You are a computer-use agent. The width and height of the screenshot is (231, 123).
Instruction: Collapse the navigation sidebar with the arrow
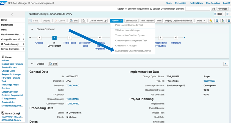(12, 15)
